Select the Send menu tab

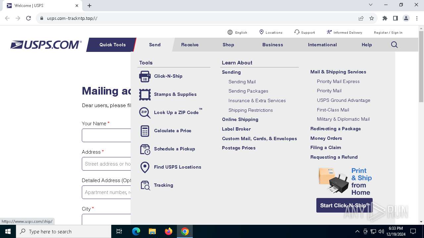click(x=155, y=45)
